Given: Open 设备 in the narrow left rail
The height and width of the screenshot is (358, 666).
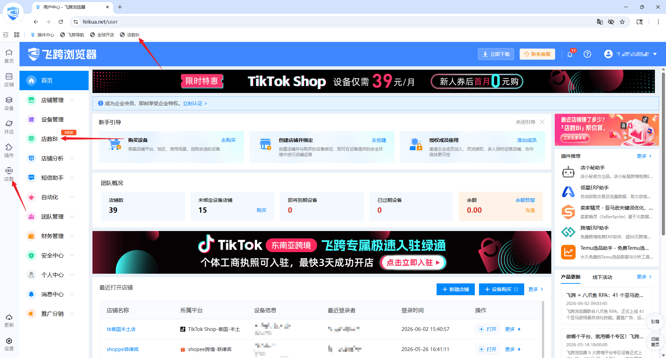Looking at the screenshot, I should pos(9,103).
